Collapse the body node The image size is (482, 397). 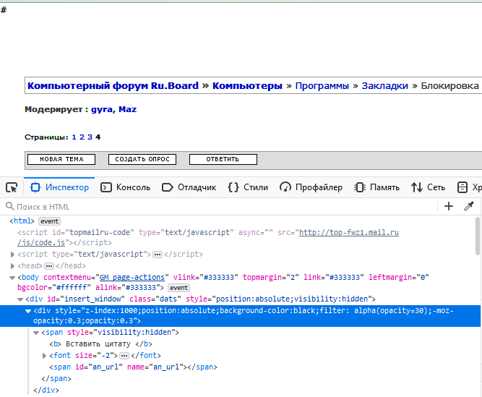12,278
